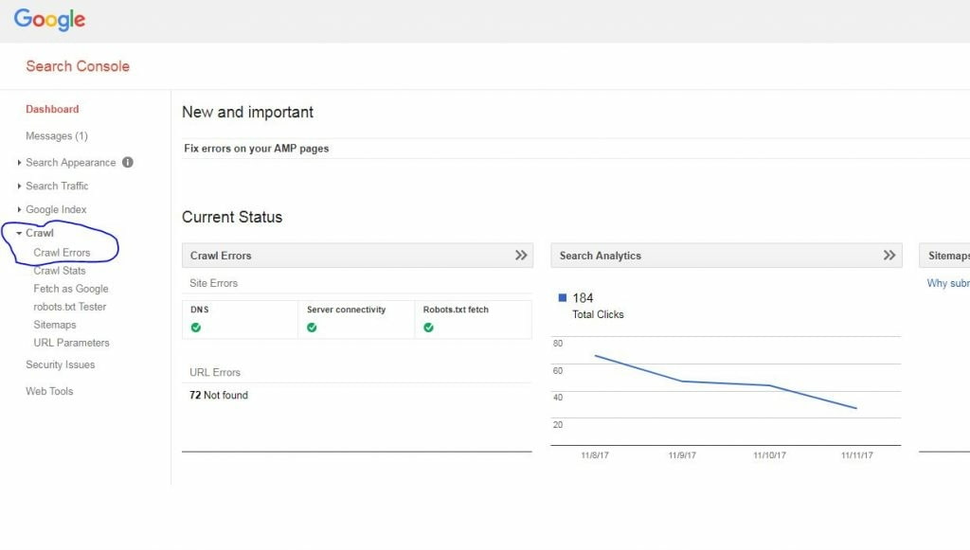Select Crawl Stats in sidebar

pos(60,271)
